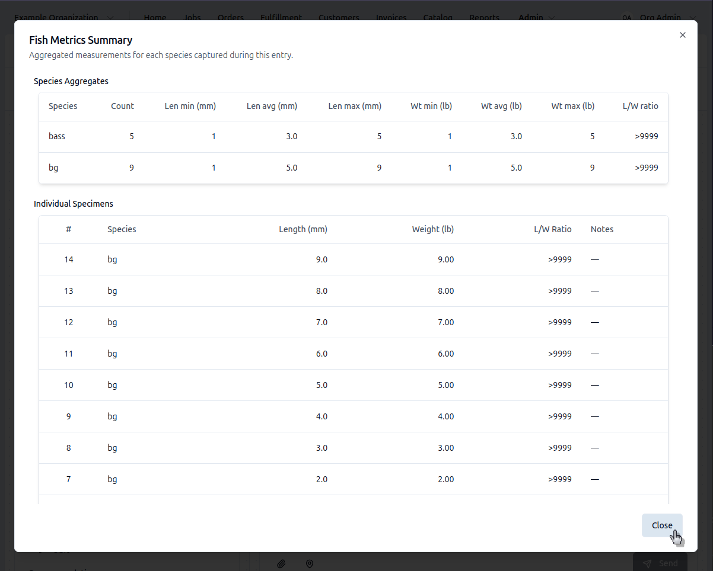
Task: Navigate to the Invoices page
Action: (391, 18)
